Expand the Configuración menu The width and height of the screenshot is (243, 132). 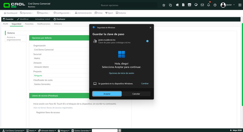coord(62,13)
